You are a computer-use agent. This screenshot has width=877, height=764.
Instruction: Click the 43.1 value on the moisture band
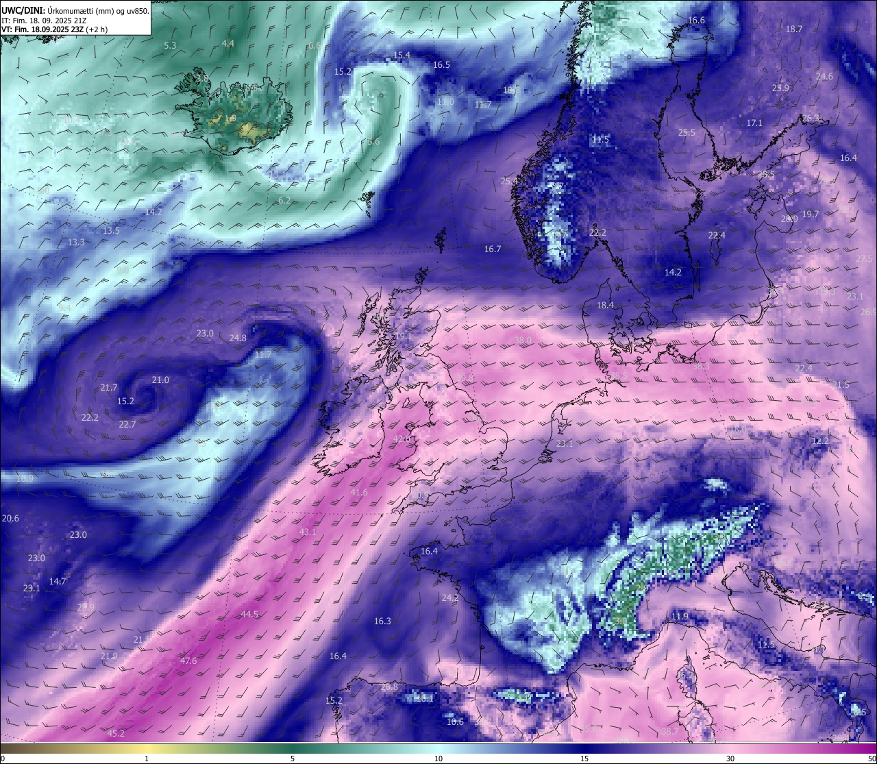[x=308, y=532]
